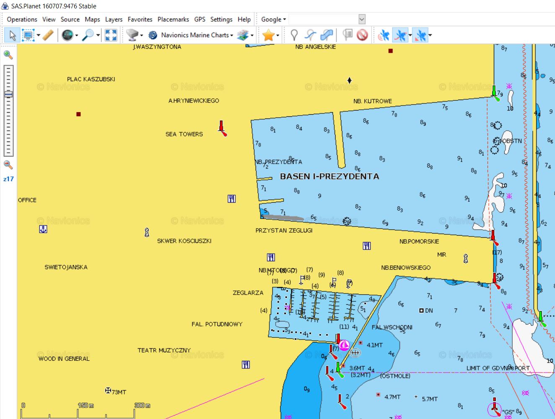Open the Maps menu
This screenshot has height=419, width=555.
tap(92, 19)
